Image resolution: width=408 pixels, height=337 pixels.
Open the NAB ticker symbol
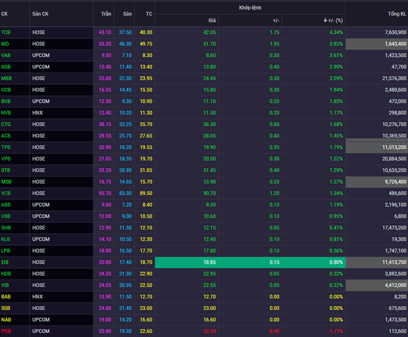pos(6,320)
